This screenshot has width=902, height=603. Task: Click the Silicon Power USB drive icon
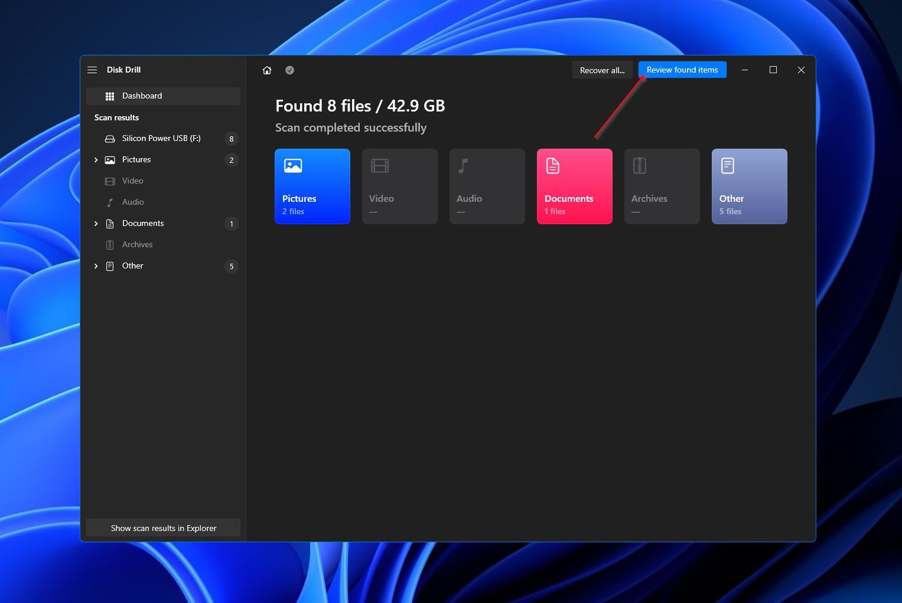point(110,139)
